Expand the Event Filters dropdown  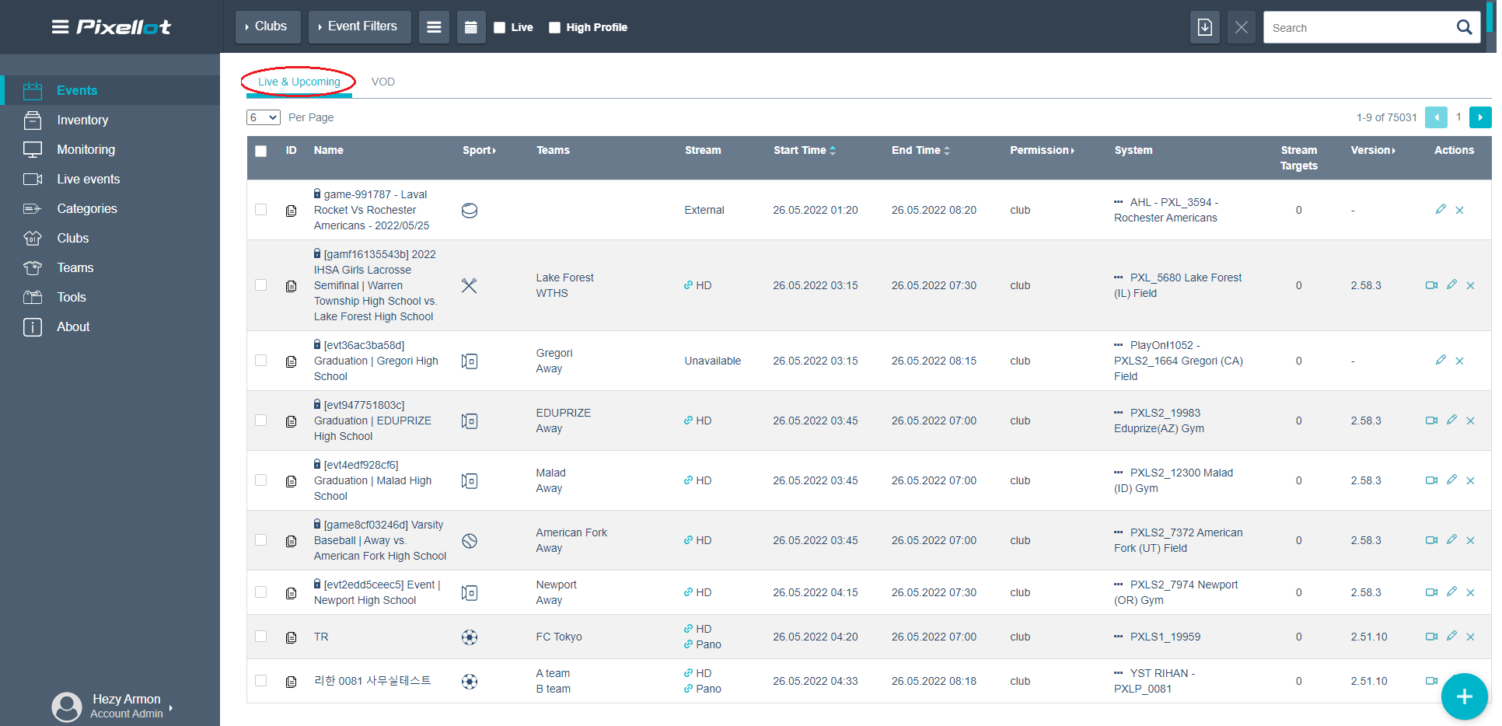(358, 26)
